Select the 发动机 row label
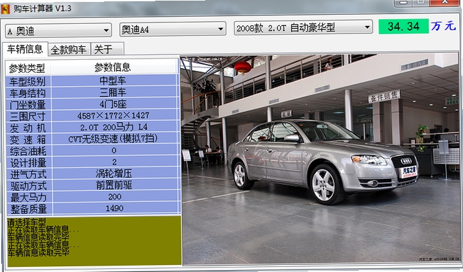 (x=29, y=128)
